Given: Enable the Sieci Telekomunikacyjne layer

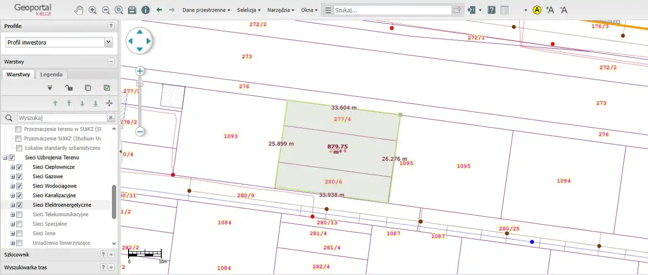Looking at the screenshot, I should point(19,215).
